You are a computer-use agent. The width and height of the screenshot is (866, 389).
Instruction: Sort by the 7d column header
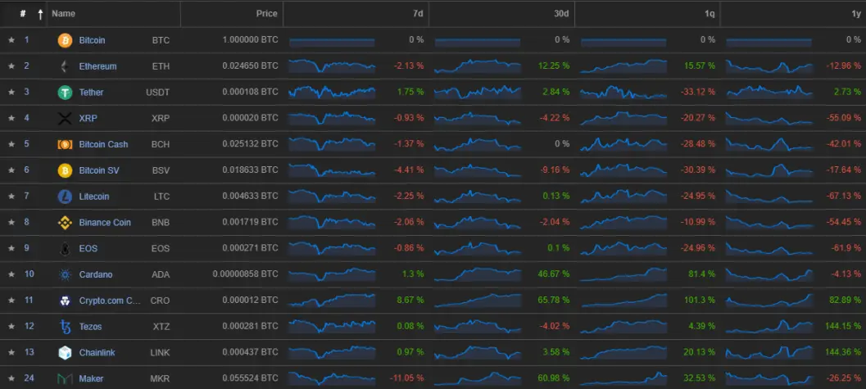418,13
